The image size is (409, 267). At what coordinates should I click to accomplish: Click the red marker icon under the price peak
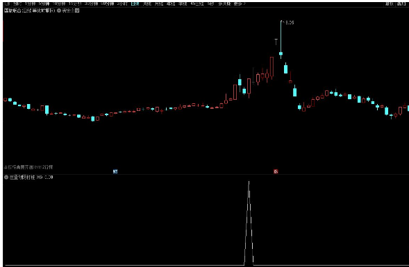276,171
